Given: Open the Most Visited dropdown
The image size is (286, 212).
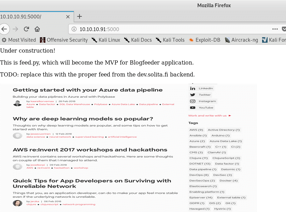Looking at the screenshot, I should [19, 40].
